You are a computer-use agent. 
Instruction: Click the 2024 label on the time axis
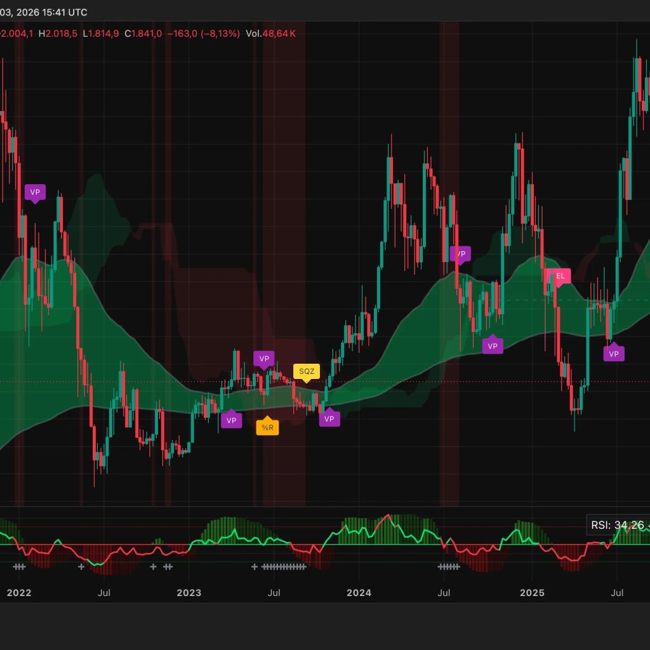tap(359, 593)
